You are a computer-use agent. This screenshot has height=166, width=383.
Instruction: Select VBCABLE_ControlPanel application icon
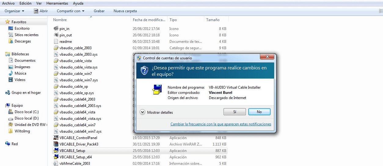click(56, 138)
